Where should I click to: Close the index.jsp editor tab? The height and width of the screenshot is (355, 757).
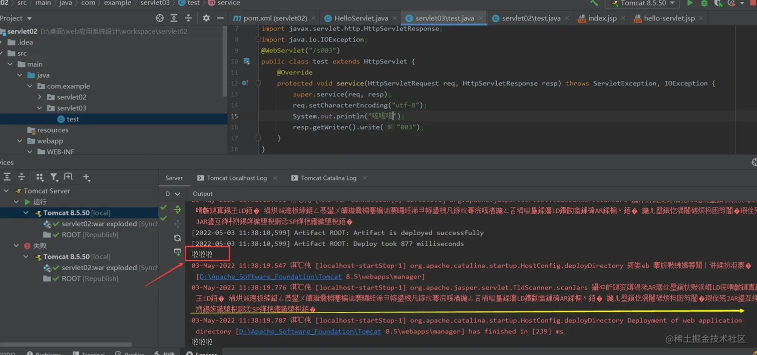coord(623,18)
